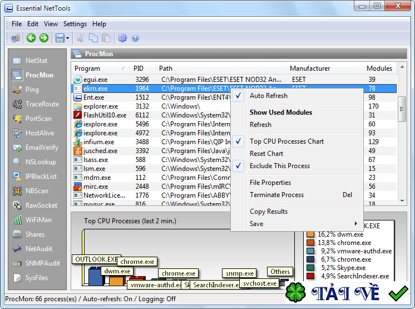Click the green Back arrow toolbar icon

point(31,38)
